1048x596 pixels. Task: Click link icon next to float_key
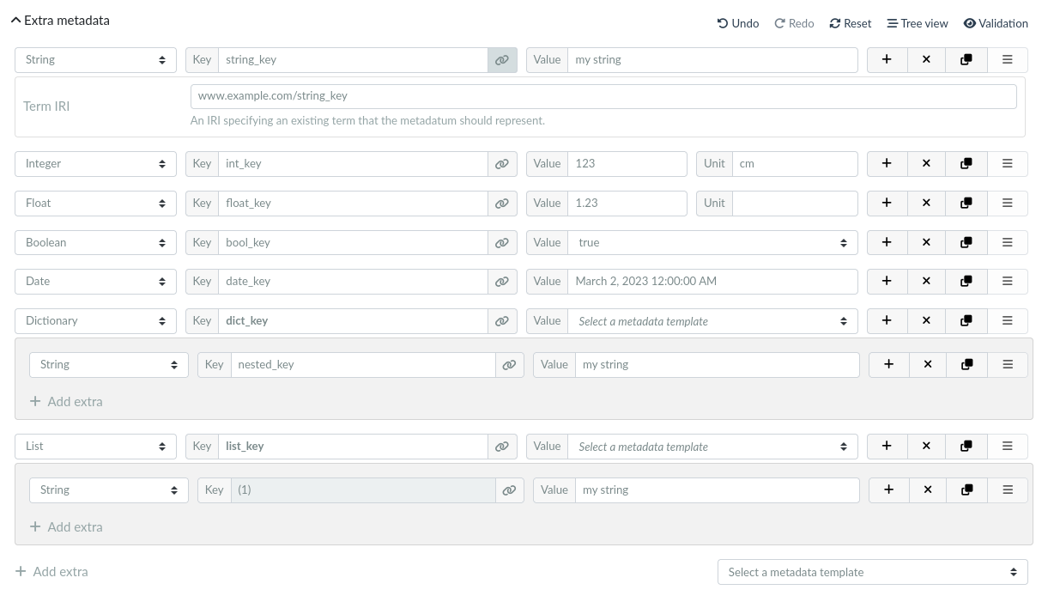coord(502,203)
